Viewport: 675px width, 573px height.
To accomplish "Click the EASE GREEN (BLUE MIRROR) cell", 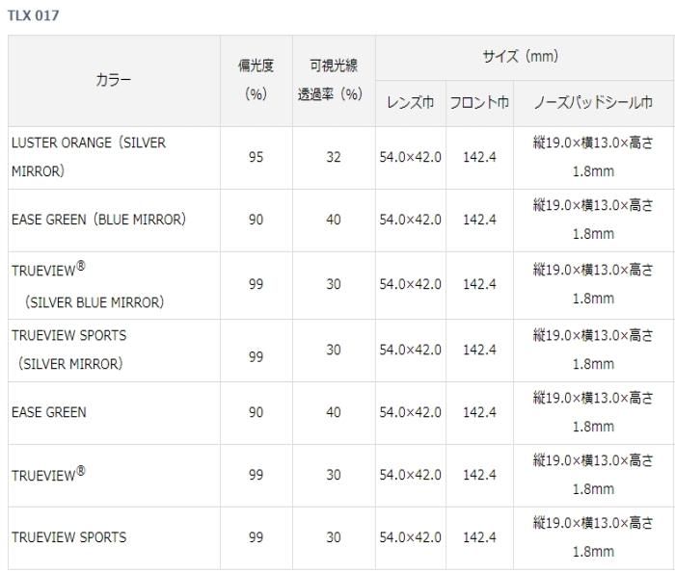I will pos(98,220).
